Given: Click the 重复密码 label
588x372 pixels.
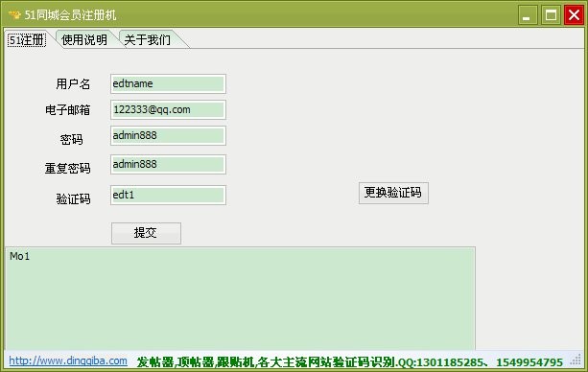Looking at the screenshot, I should point(67,168).
